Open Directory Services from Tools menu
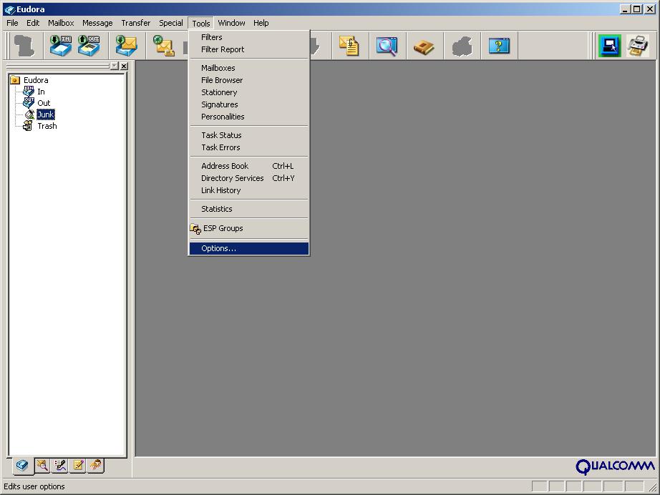This screenshot has height=495, width=660. (x=232, y=178)
